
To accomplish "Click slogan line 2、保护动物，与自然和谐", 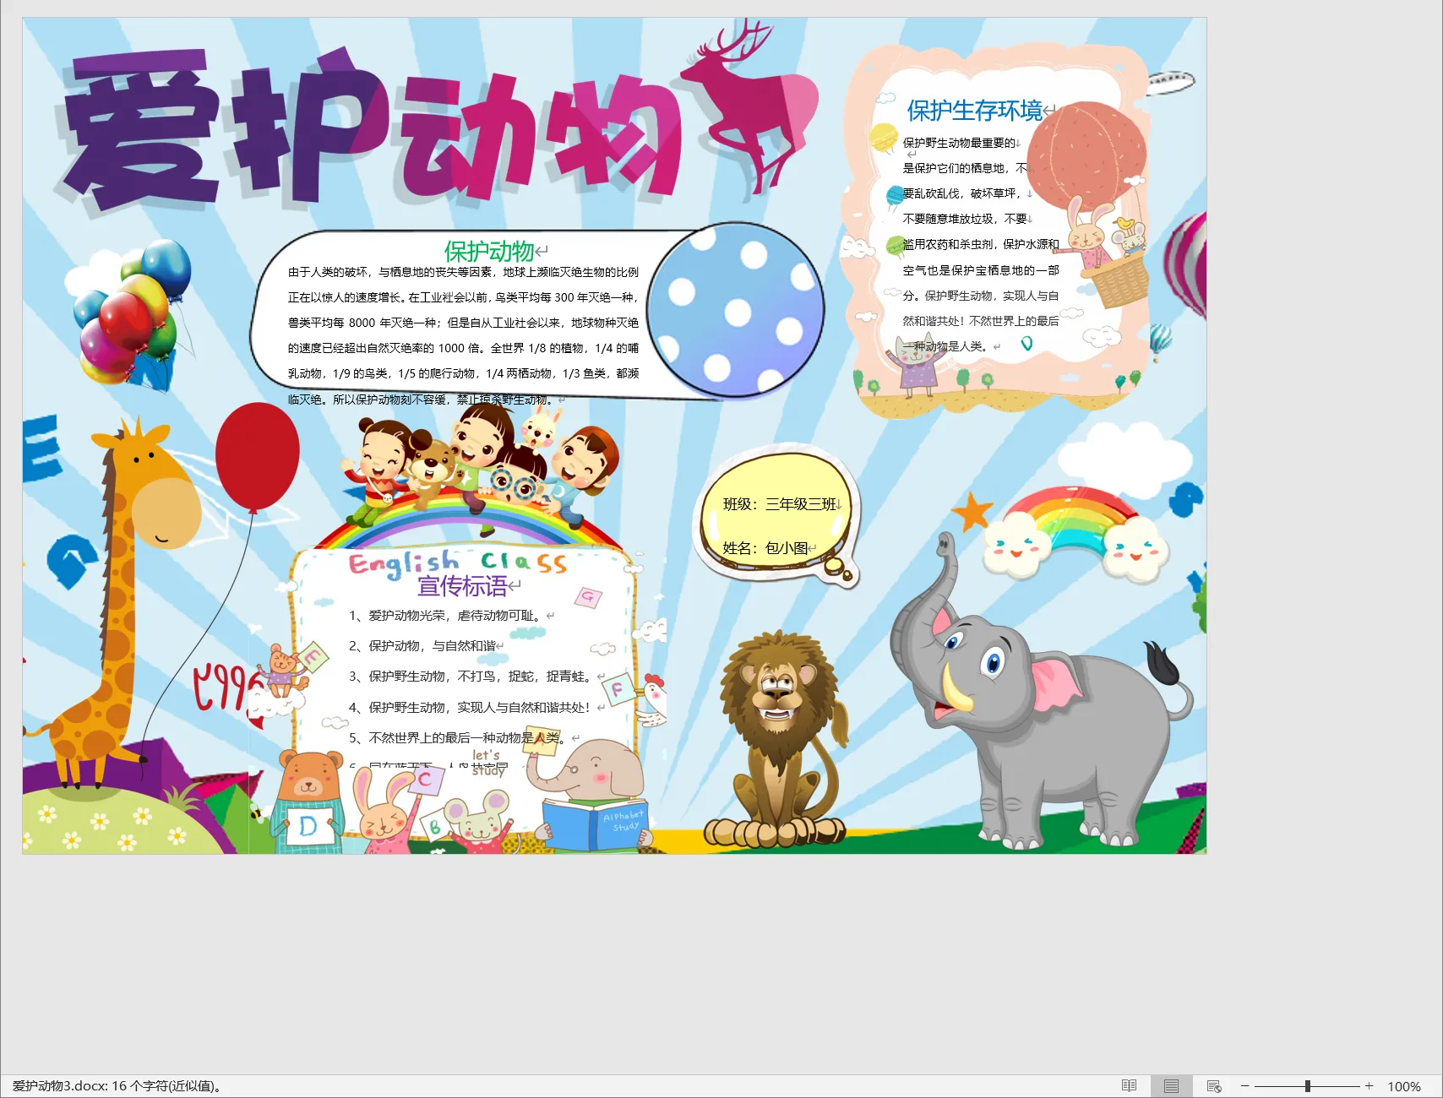I will click(422, 646).
